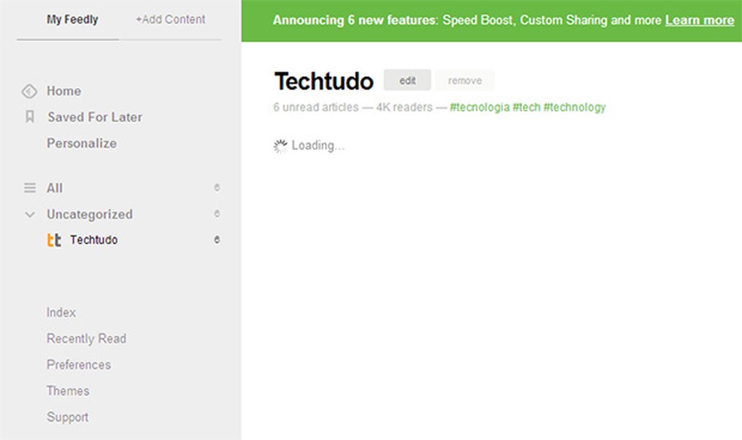The height and width of the screenshot is (440, 742).
Task: Click the Home diamond icon in sidebar
Action: (x=29, y=91)
